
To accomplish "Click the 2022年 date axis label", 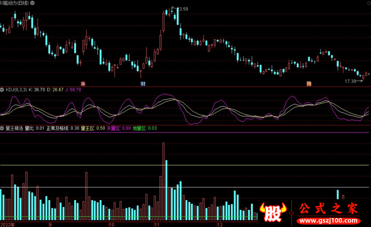I will click(7, 224).
